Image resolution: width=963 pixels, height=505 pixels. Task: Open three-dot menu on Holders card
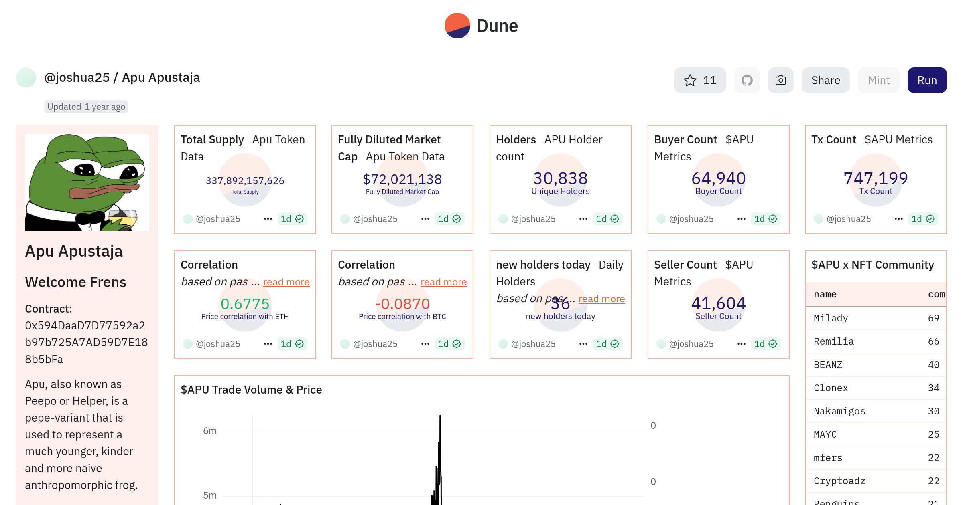(583, 219)
